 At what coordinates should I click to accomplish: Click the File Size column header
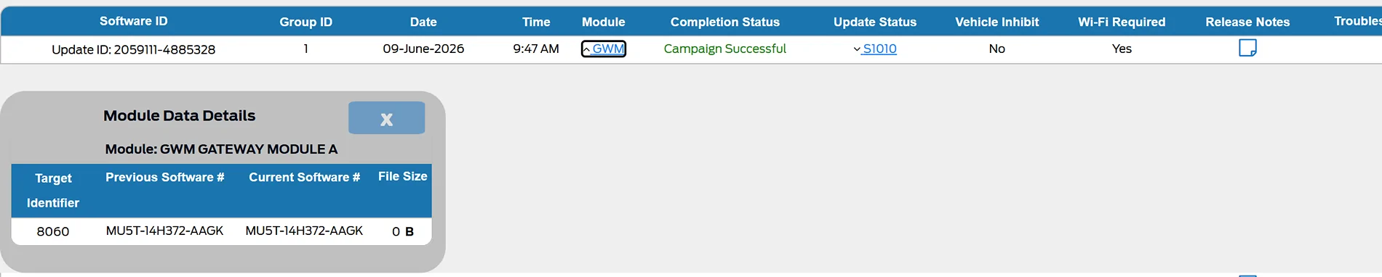pyautogui.click(x=403, y=176)
